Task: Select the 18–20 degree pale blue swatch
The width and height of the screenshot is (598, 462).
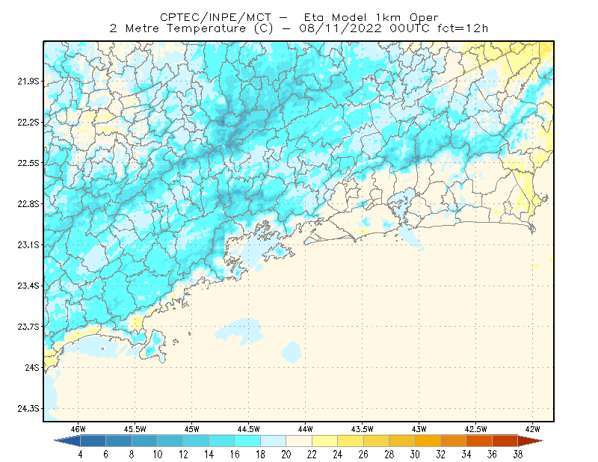Action: [273, 441]
